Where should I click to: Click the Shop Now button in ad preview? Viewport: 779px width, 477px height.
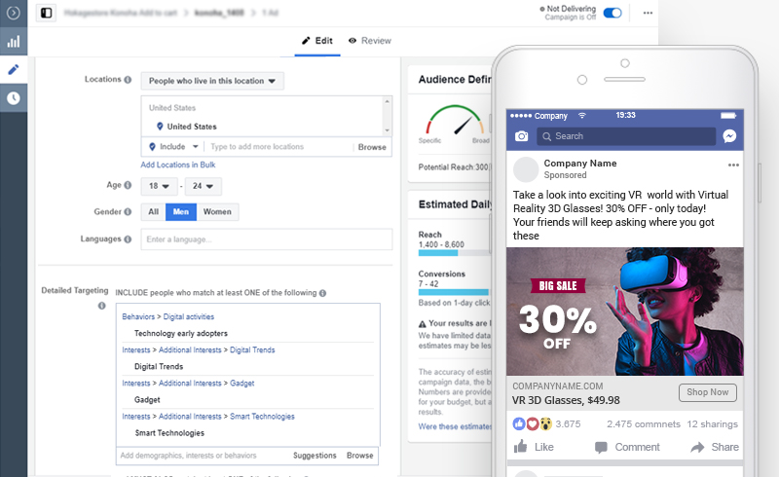pyautogui.click(x=708, y=392)
